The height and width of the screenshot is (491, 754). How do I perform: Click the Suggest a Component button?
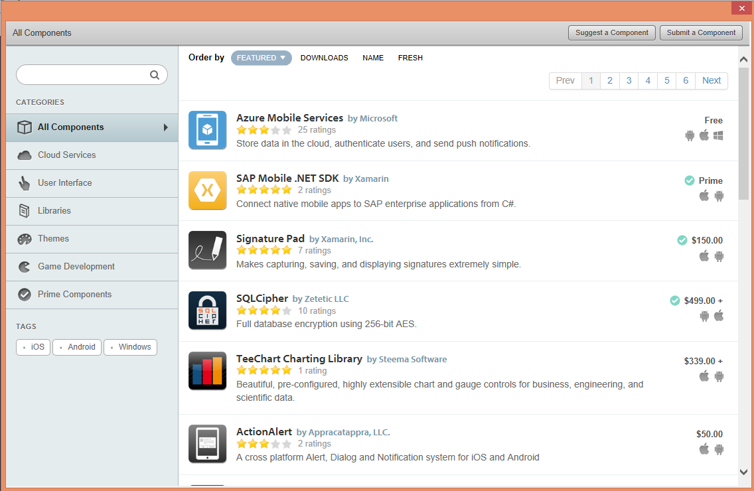pyautogui.click(x=612, y=33)
